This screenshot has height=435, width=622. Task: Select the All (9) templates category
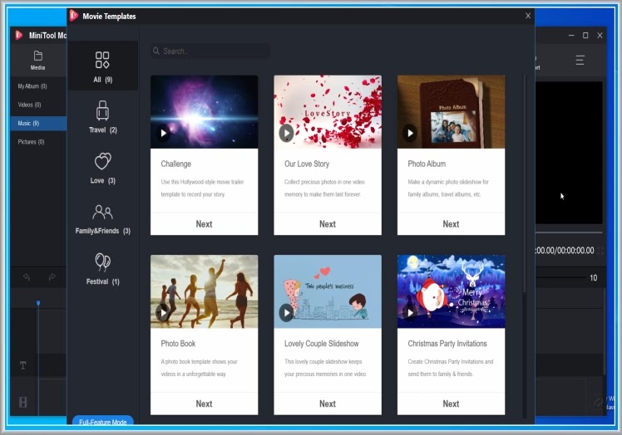point(103,66)
